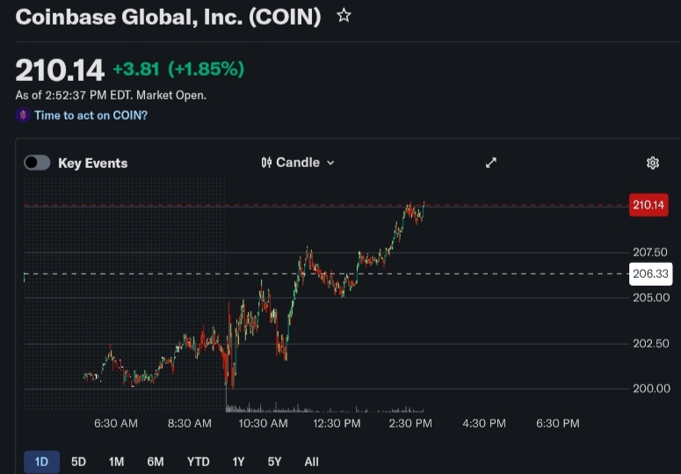Screen dimensions: 681x474
Task: Add COIN to watchlist with star icon
Action: pyautogui.click(x=344, y=16)
